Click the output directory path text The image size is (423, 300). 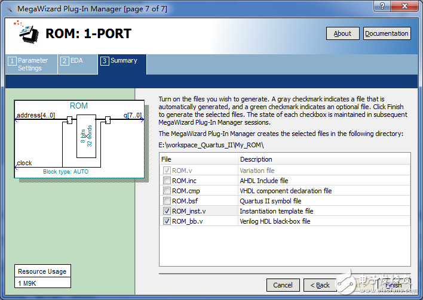click(x=211, y=145)
